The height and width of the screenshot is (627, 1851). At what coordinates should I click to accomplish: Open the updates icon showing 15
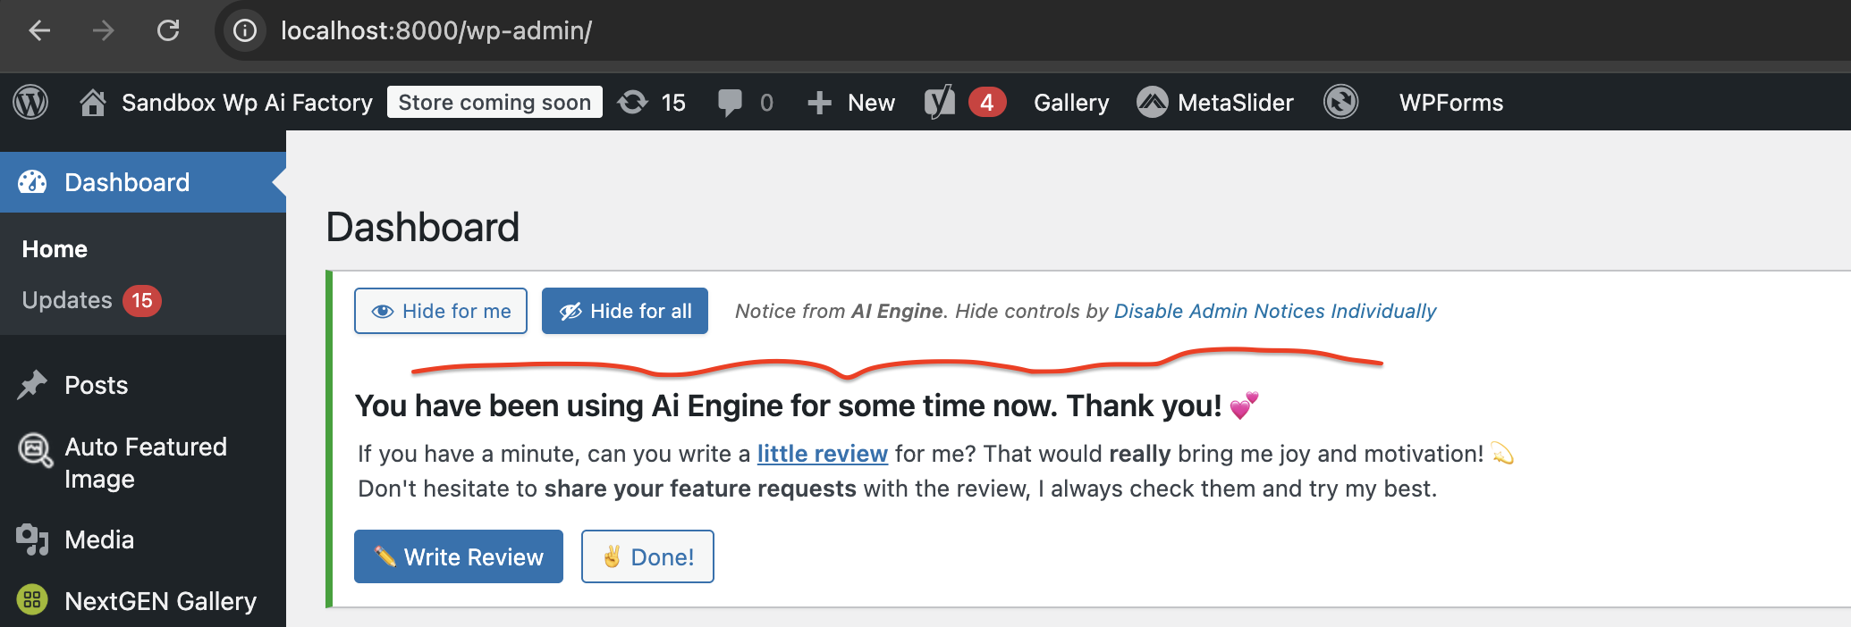click(633, 102)
